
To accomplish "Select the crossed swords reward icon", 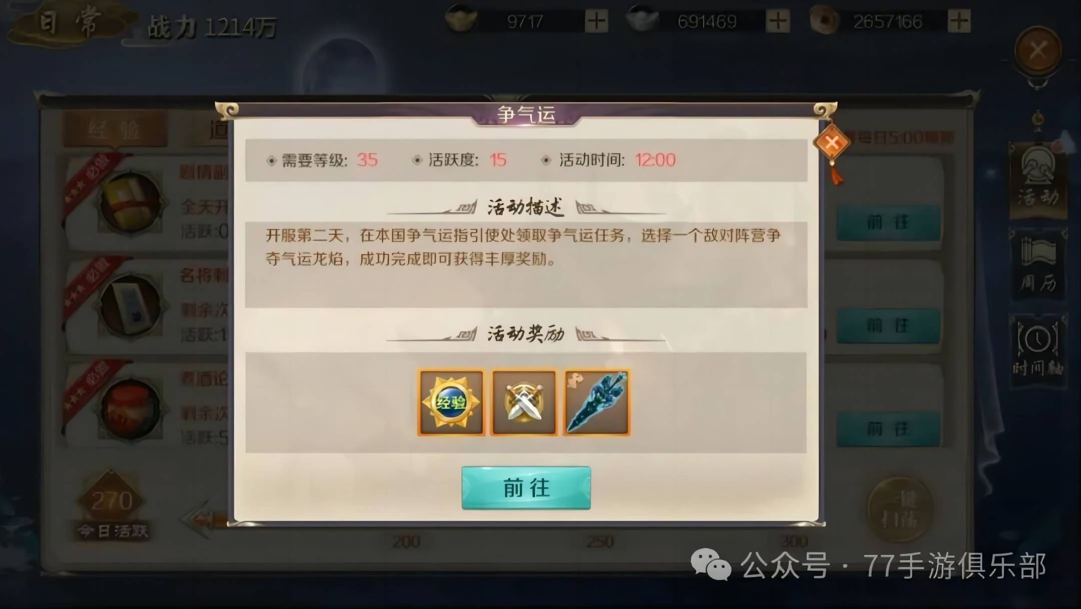I will click(x=524, y=403).
